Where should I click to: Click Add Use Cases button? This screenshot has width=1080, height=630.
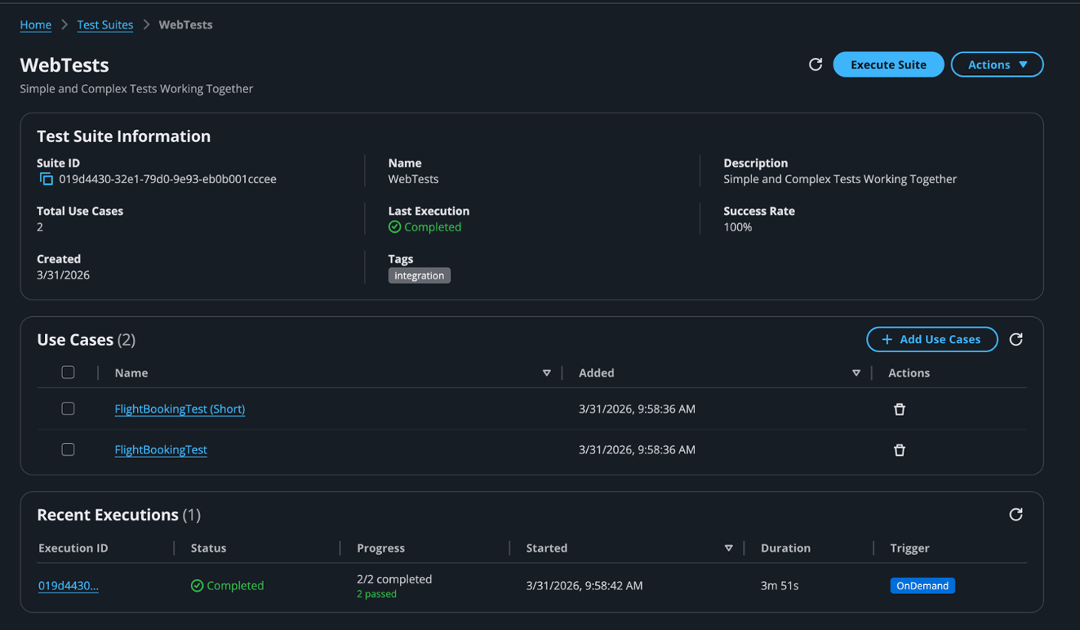[932, 339]
